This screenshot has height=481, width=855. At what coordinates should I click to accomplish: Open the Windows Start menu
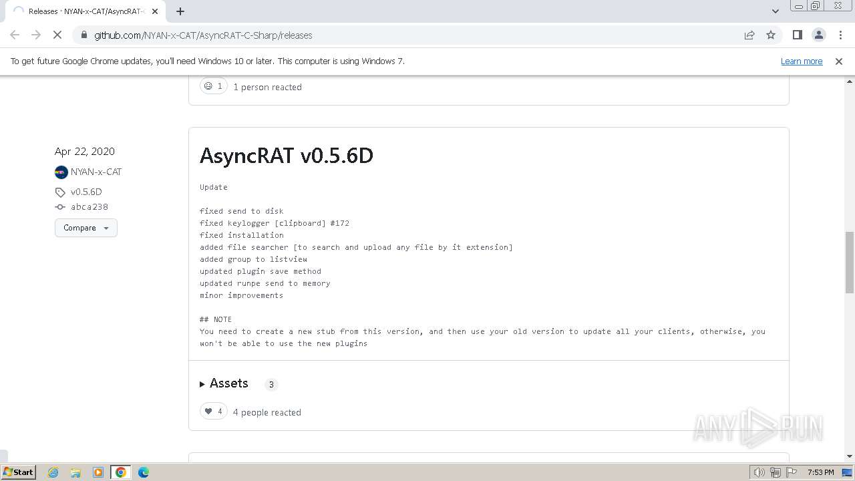pos(19,472)
